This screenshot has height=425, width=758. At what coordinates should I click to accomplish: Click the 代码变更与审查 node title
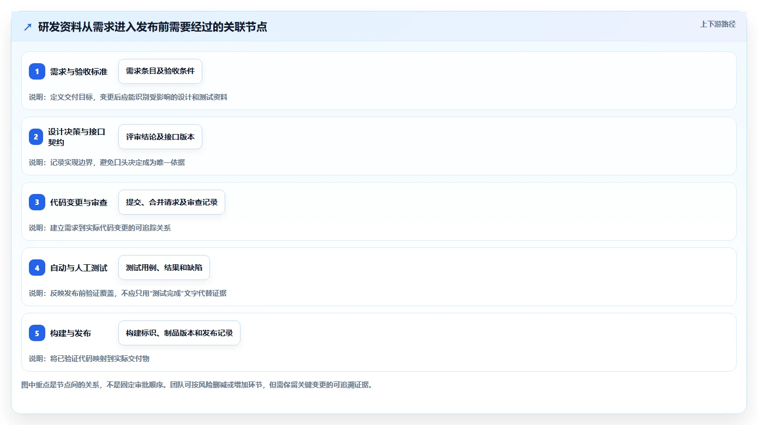[x=79, y=202]
